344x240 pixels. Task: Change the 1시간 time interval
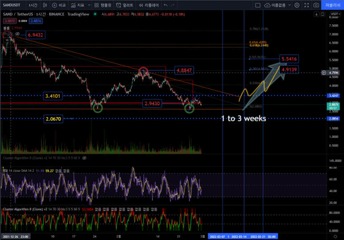33,5
